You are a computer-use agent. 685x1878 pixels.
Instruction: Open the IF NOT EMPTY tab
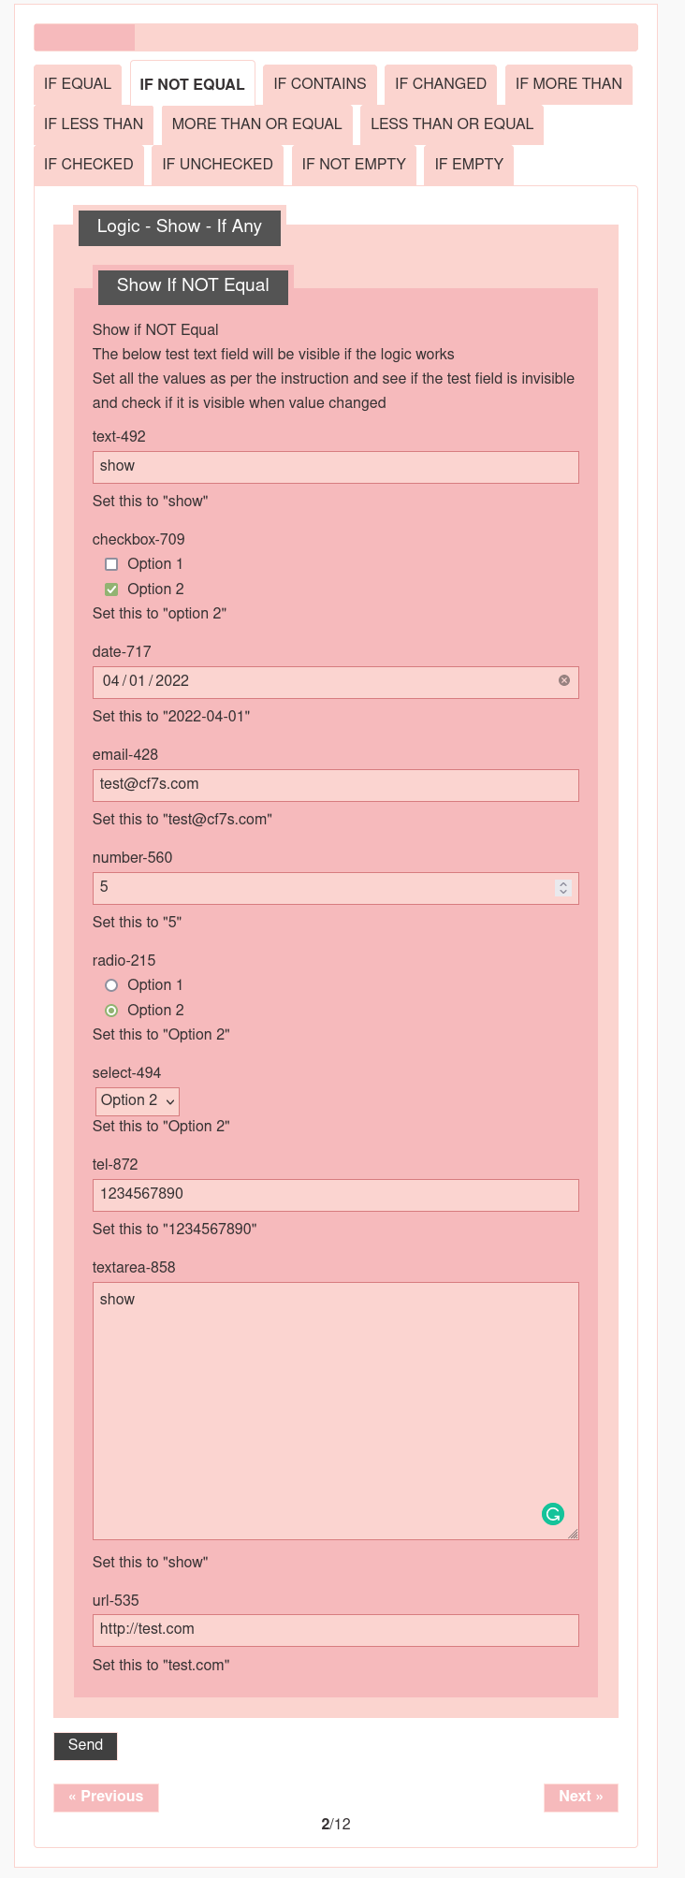[x=354, y=165]
